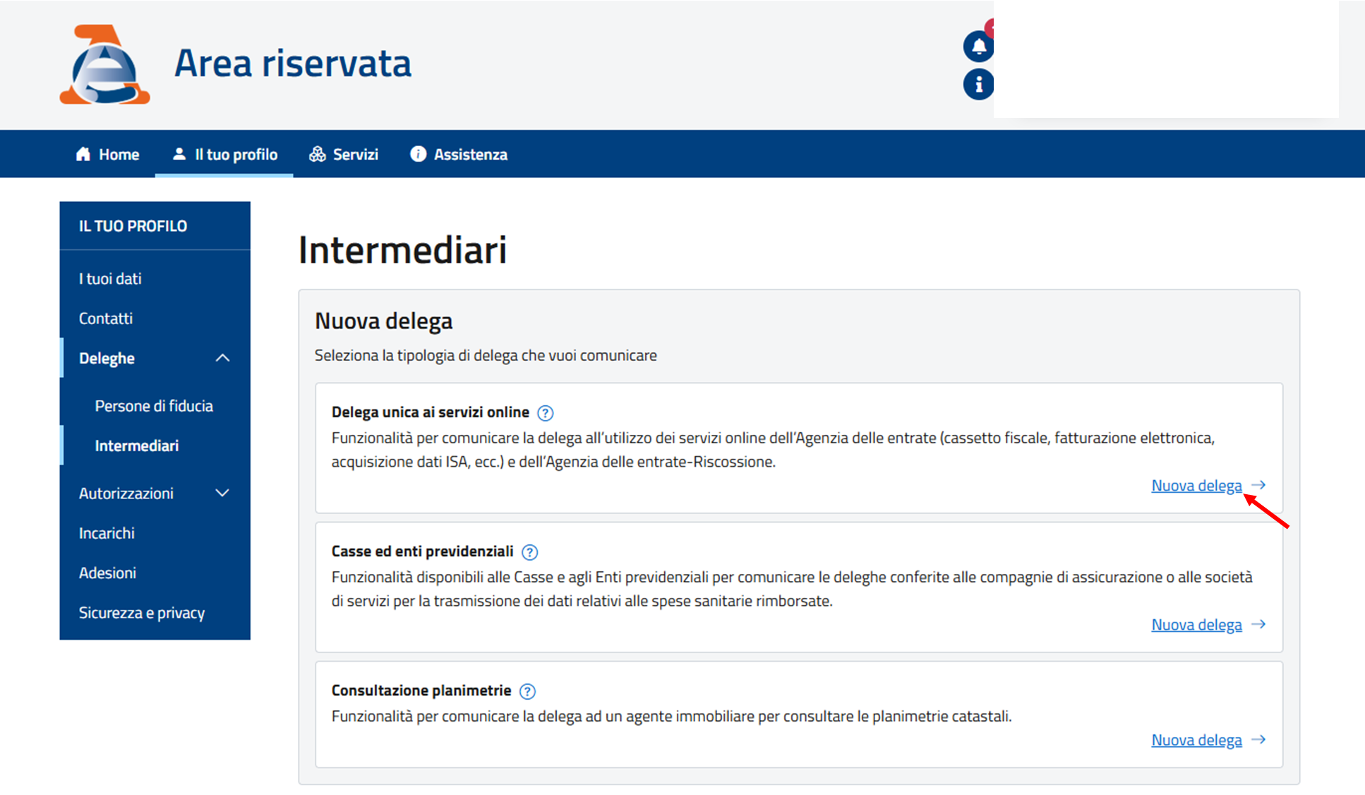Open I tuoi dati in sidebar
Screen dimensions: 1365x795
[110, 279]
